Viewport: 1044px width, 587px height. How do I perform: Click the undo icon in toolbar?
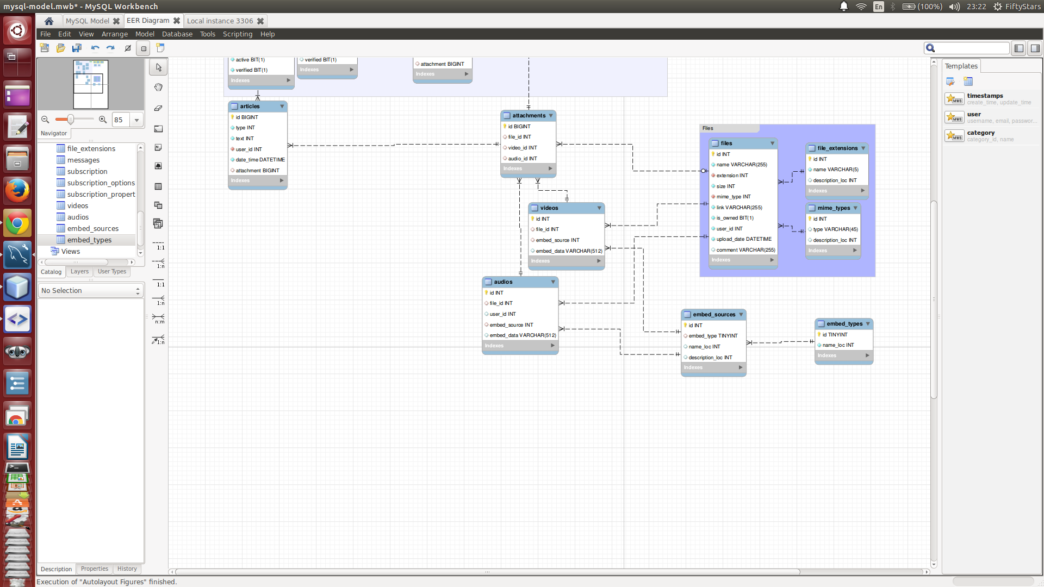94,48
